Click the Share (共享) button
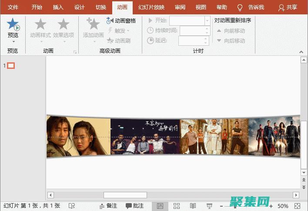 click(288, 7)
